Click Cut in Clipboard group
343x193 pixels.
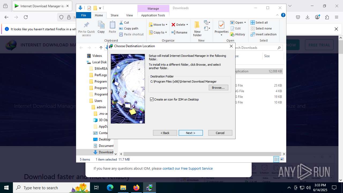pyautogui.click(x=124, y=23)
